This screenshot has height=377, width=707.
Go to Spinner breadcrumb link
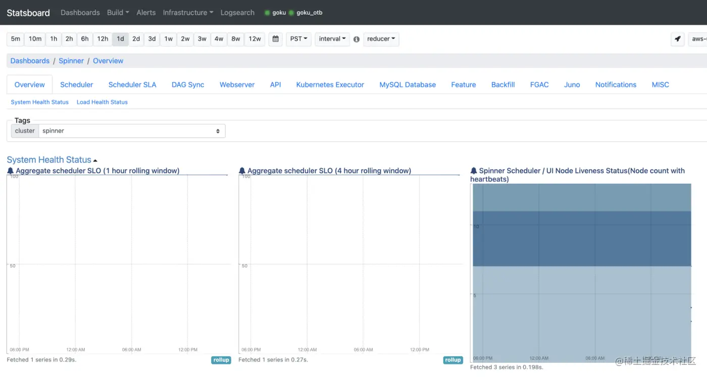[71, 60]
